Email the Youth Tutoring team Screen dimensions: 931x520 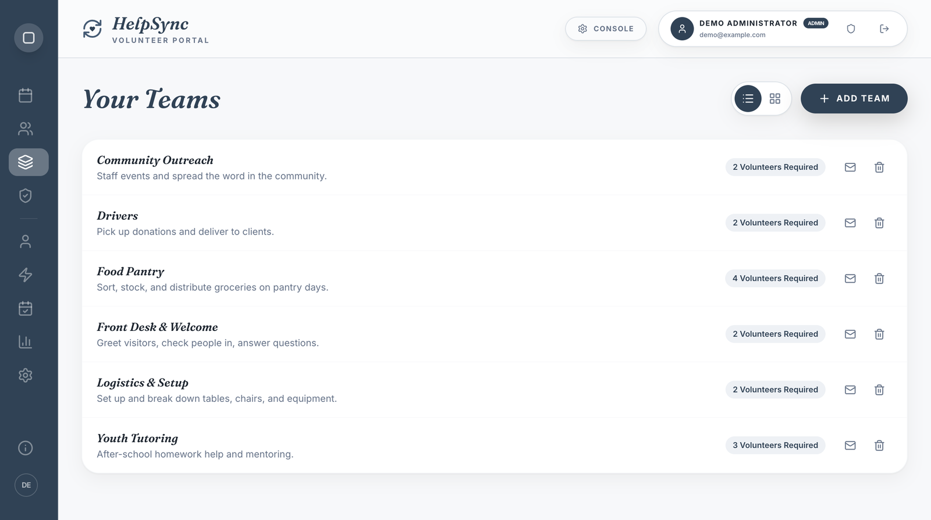coord(850,446)
